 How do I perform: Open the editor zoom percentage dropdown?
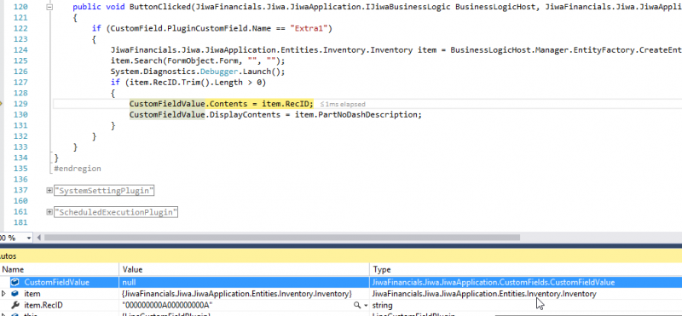click(29, 238)
